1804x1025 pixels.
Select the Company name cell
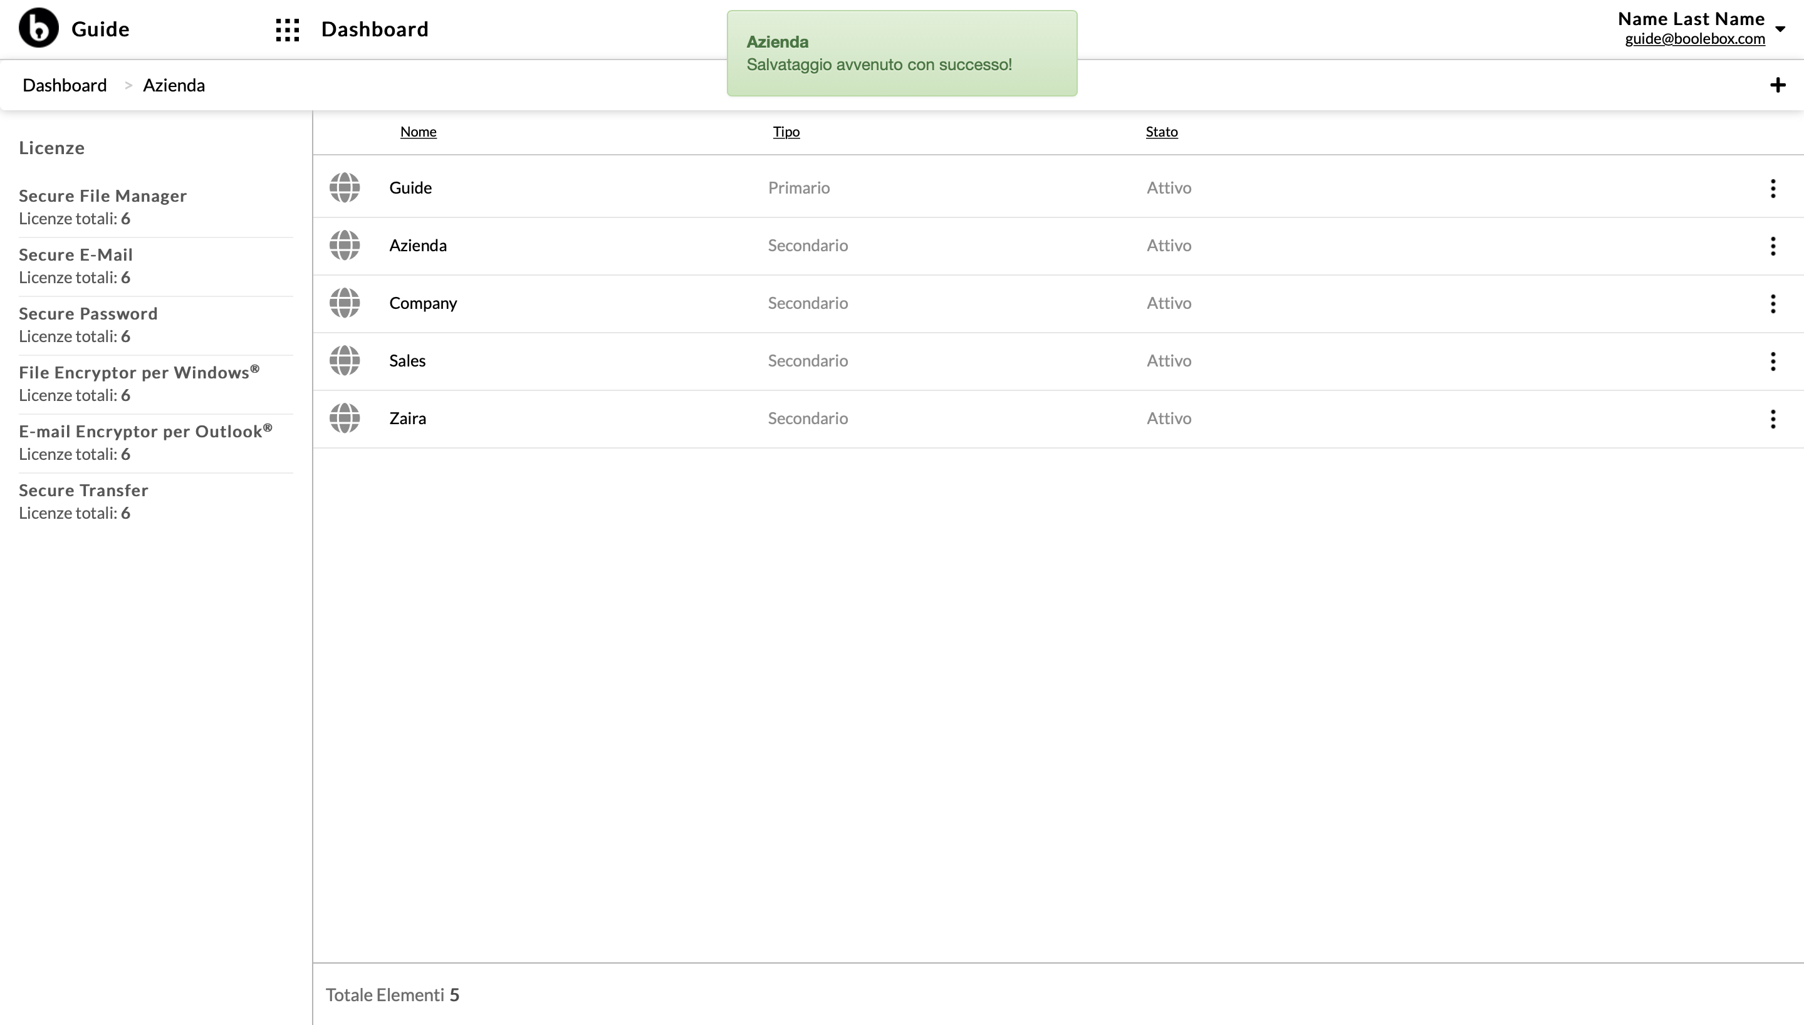pyautogui.click(x=423, y=303)
